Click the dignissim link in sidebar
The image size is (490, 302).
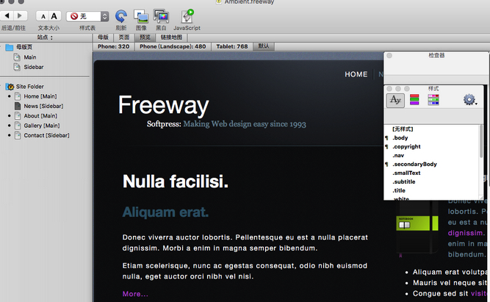[x=465, y=233]
